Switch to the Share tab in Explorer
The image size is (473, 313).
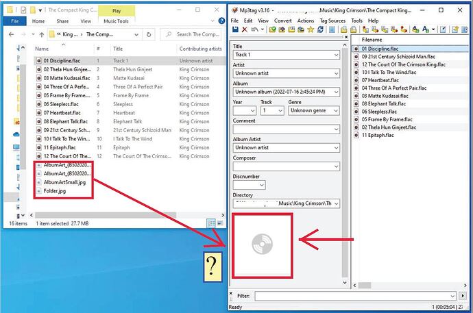tap(62, 21)
